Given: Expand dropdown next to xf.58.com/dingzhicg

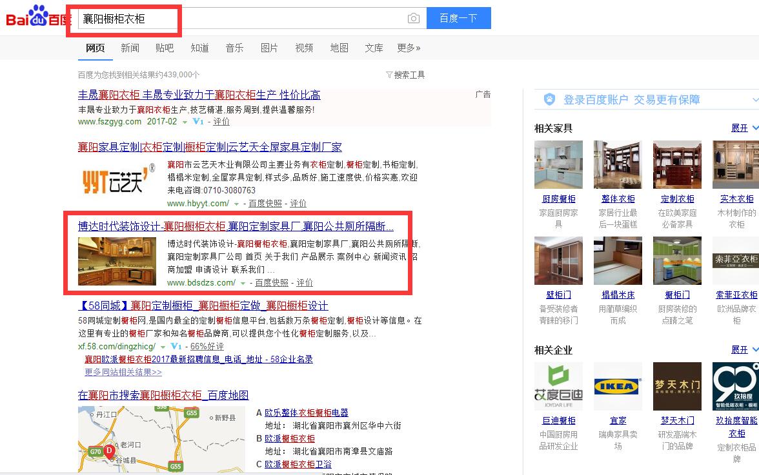Looking at the screenshot, I should coord(163,347).
